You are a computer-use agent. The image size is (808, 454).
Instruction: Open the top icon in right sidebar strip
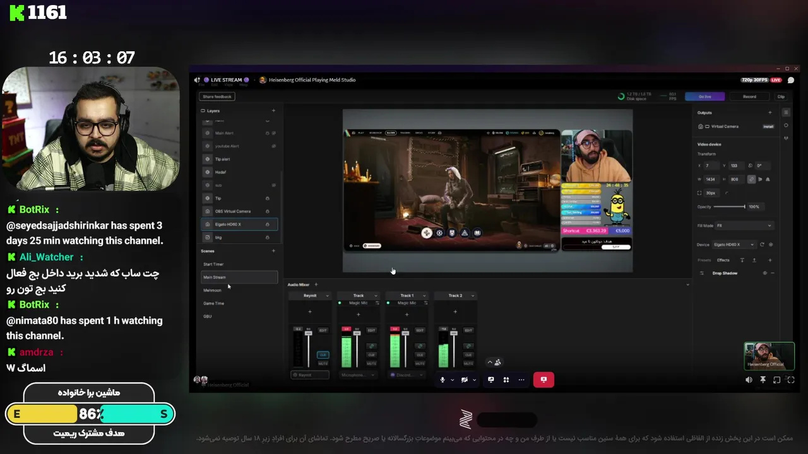(786, 112)
